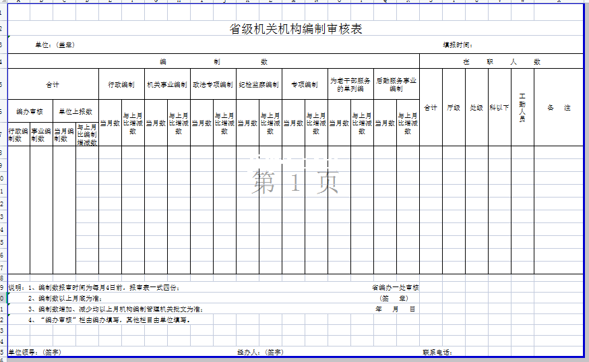Select the 填报时间 cell
This screenshot has width=589, height=362.
point(458,45)
